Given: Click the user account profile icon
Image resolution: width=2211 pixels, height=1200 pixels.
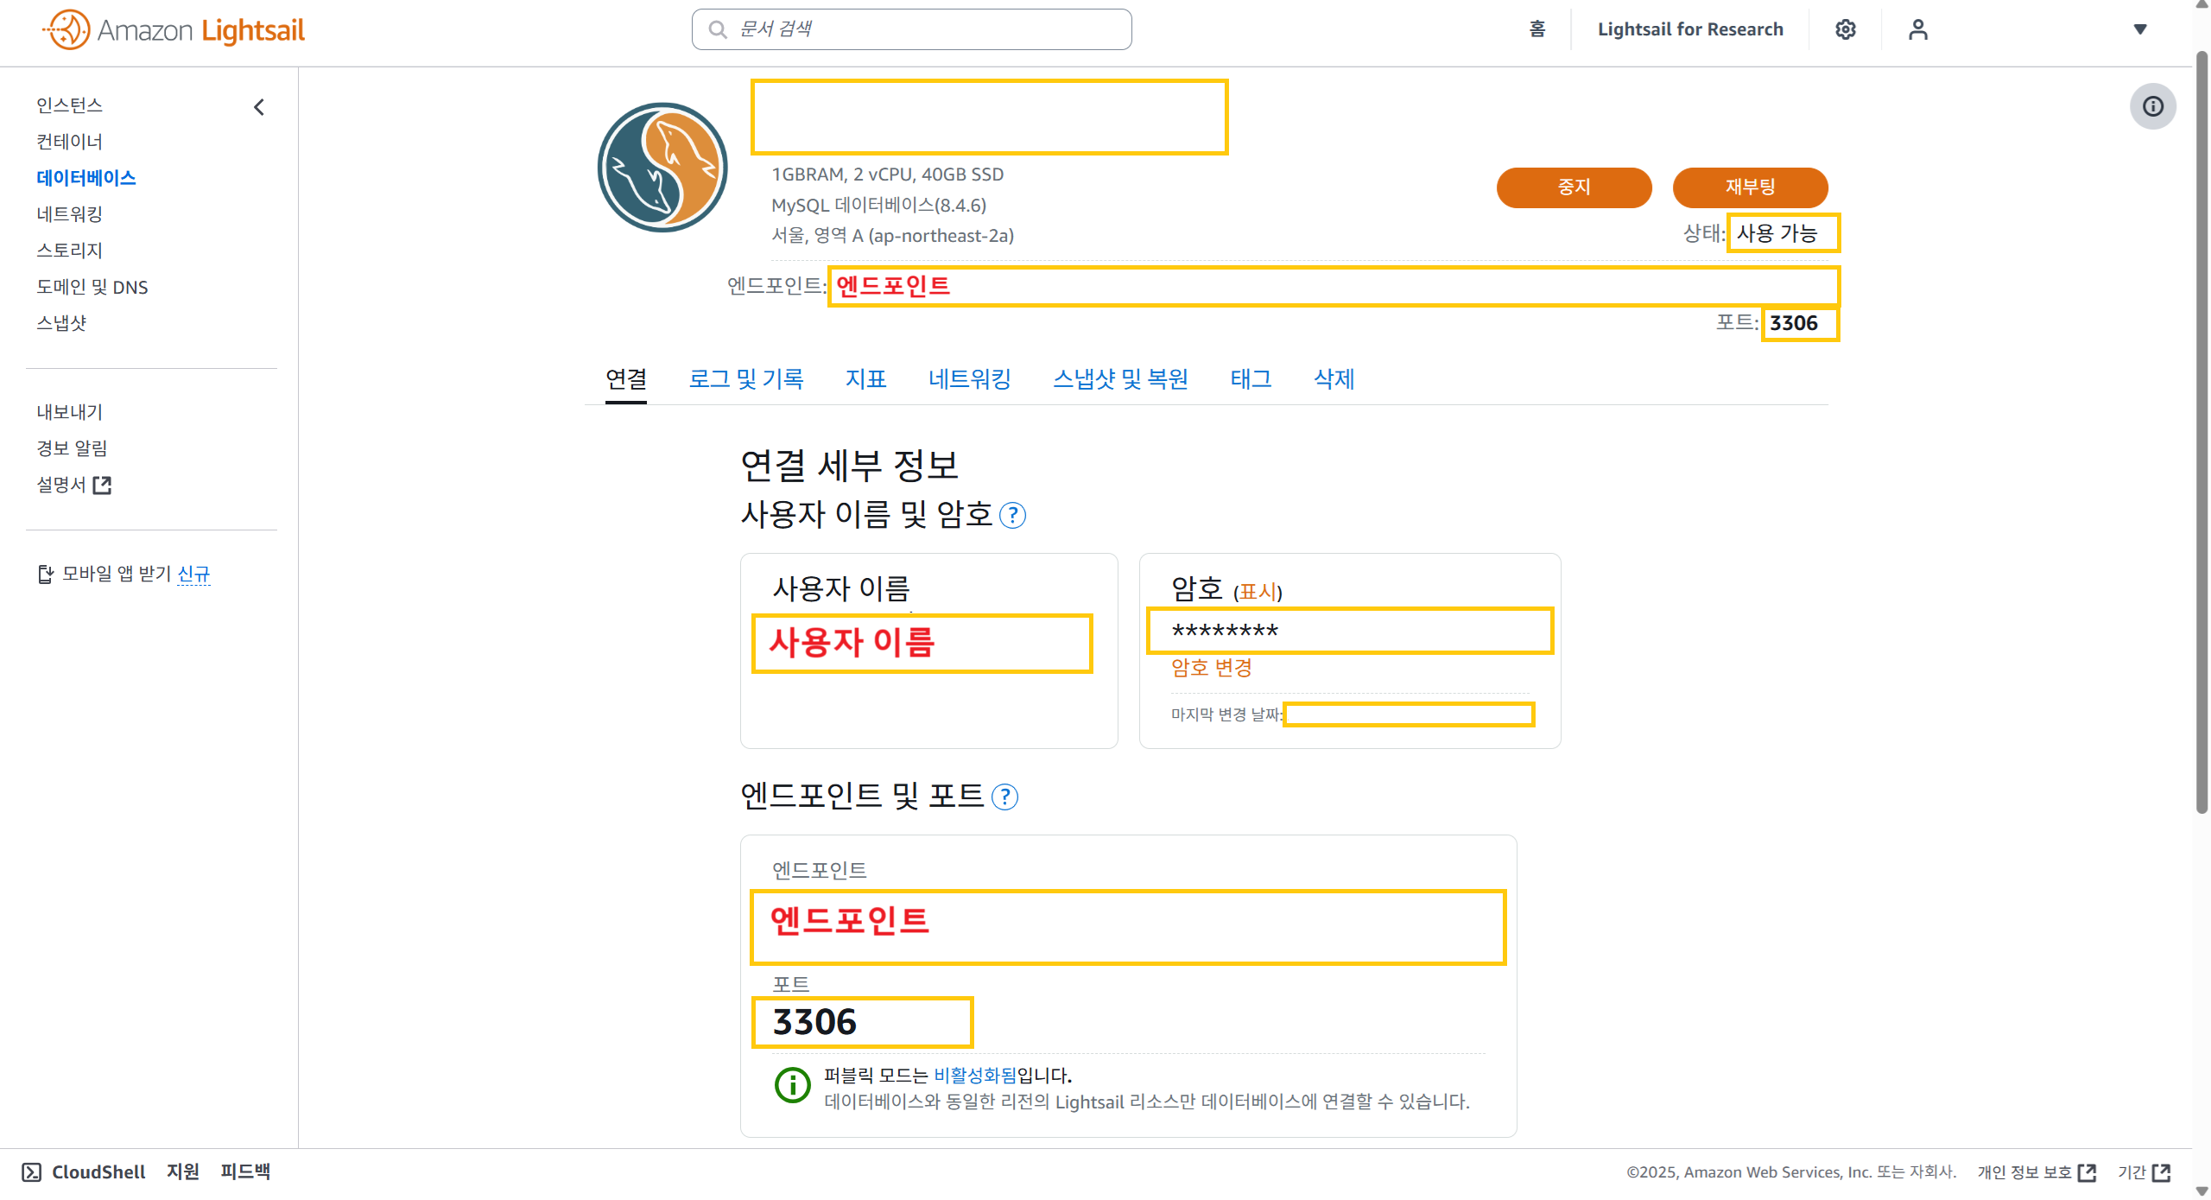Looking at the screenshot, I should point(1917,29).
